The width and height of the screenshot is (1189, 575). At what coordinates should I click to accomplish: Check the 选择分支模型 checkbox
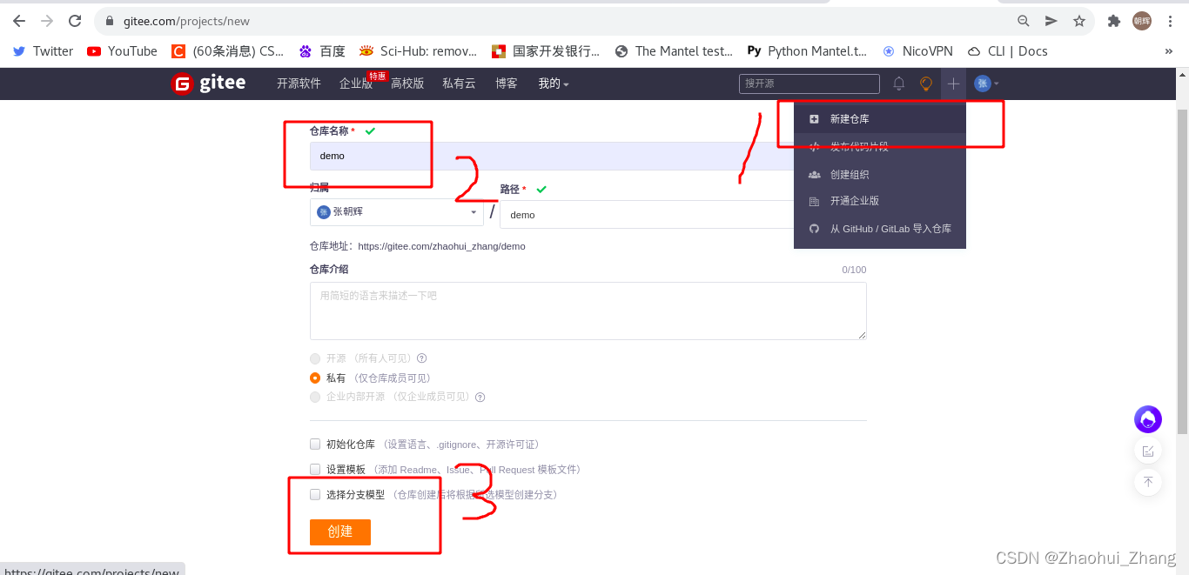[315, 494]
